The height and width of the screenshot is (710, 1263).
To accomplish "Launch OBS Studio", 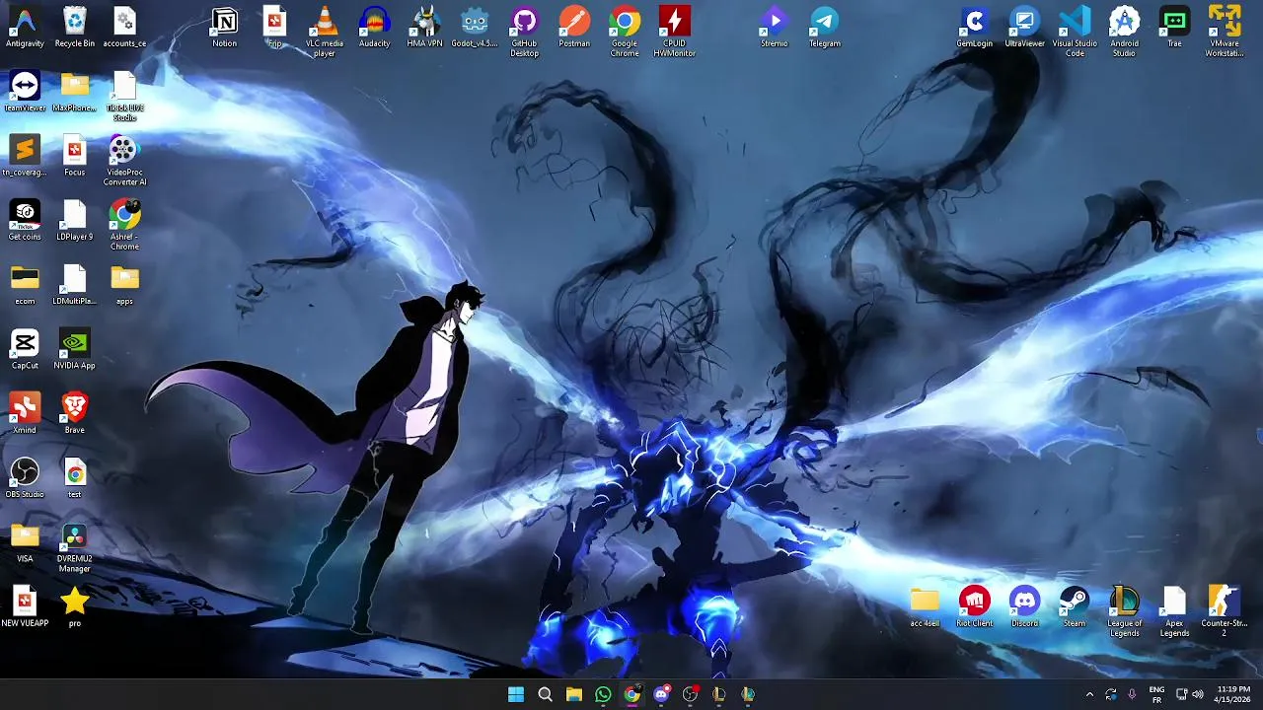I will (x=25, y=477).
